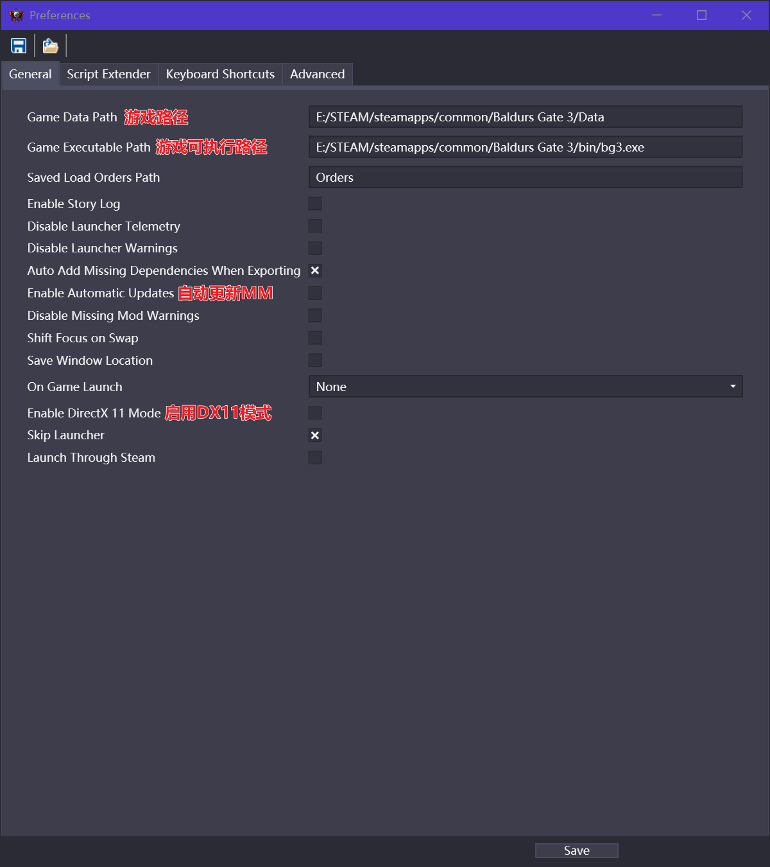Uncheck the Skip Launcher option
This screenshot has height=867, width=770.
click(314, 435)
